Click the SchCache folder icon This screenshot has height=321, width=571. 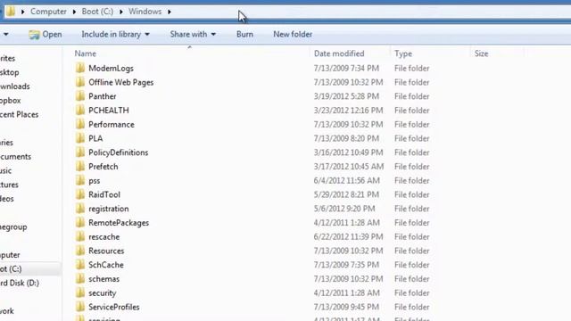[80, 265]
